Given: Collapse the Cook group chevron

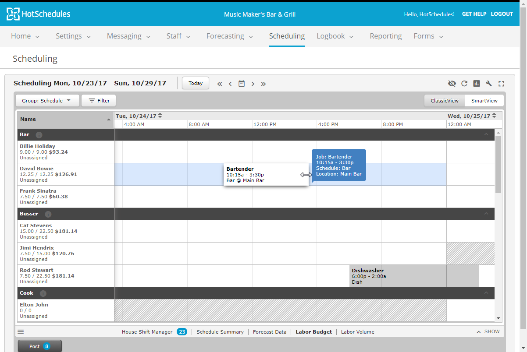Looking at the screenshot, I should [x=486, y=293].
